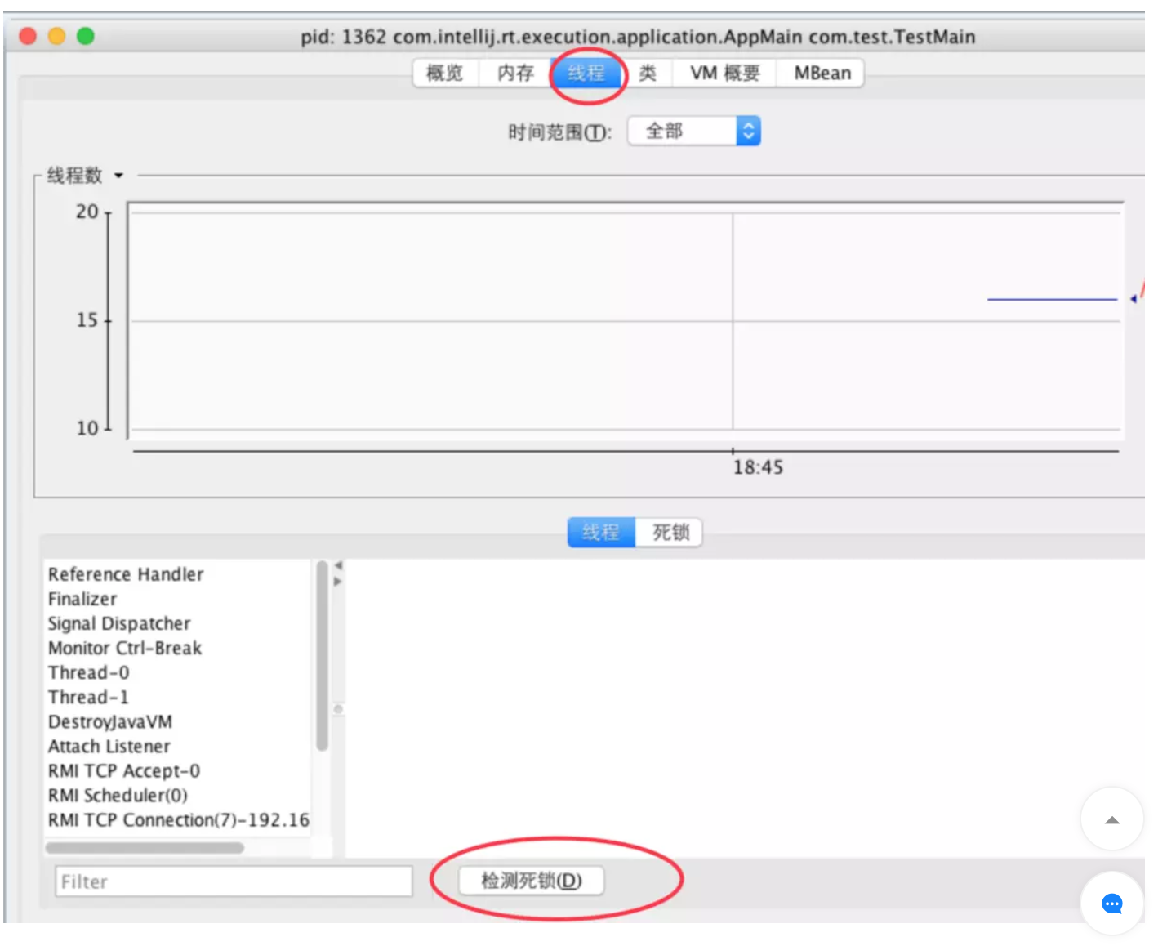
Task: Click the yellow minimize window button
Action: coord(56,36)
